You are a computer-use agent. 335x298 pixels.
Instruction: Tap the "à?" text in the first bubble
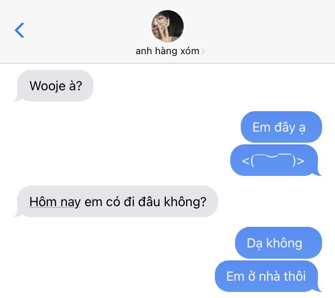point(75,86)
